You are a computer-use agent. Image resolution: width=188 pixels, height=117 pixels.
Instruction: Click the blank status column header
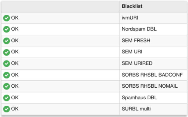click(60, 6)
